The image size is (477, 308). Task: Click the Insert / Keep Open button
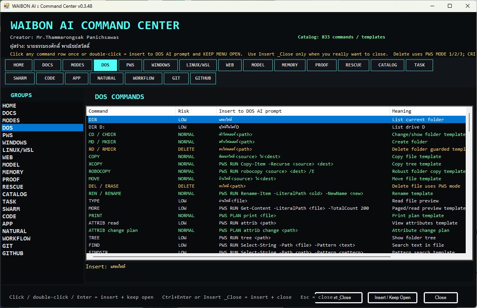coord(393,298)
